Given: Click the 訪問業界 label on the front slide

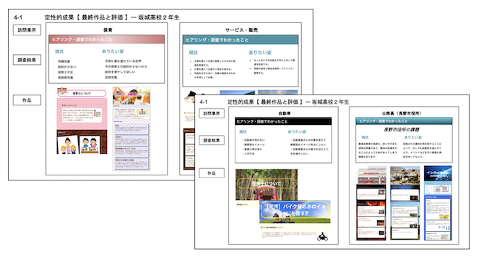Looking at the screenshot, I should pyautogui.click(x=212, y=113).
